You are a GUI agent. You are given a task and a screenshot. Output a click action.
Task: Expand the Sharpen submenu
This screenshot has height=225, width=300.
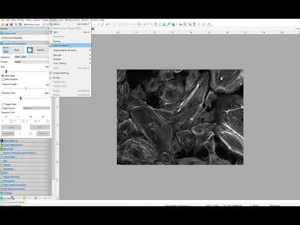[x=70, y=59]
